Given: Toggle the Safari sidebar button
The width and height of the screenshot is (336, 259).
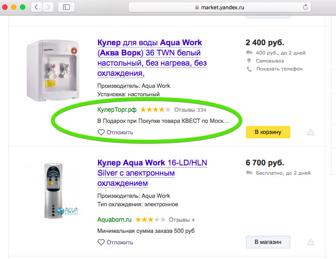Looking at the screenshot, I should [x=66, y=7].
